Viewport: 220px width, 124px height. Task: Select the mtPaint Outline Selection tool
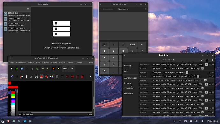tap(77, 77)
